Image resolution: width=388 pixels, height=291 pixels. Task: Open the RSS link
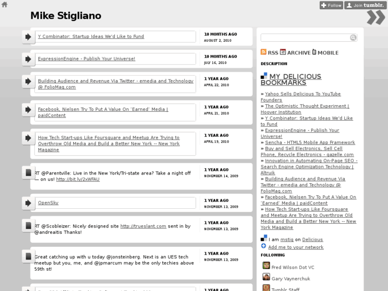273,53
